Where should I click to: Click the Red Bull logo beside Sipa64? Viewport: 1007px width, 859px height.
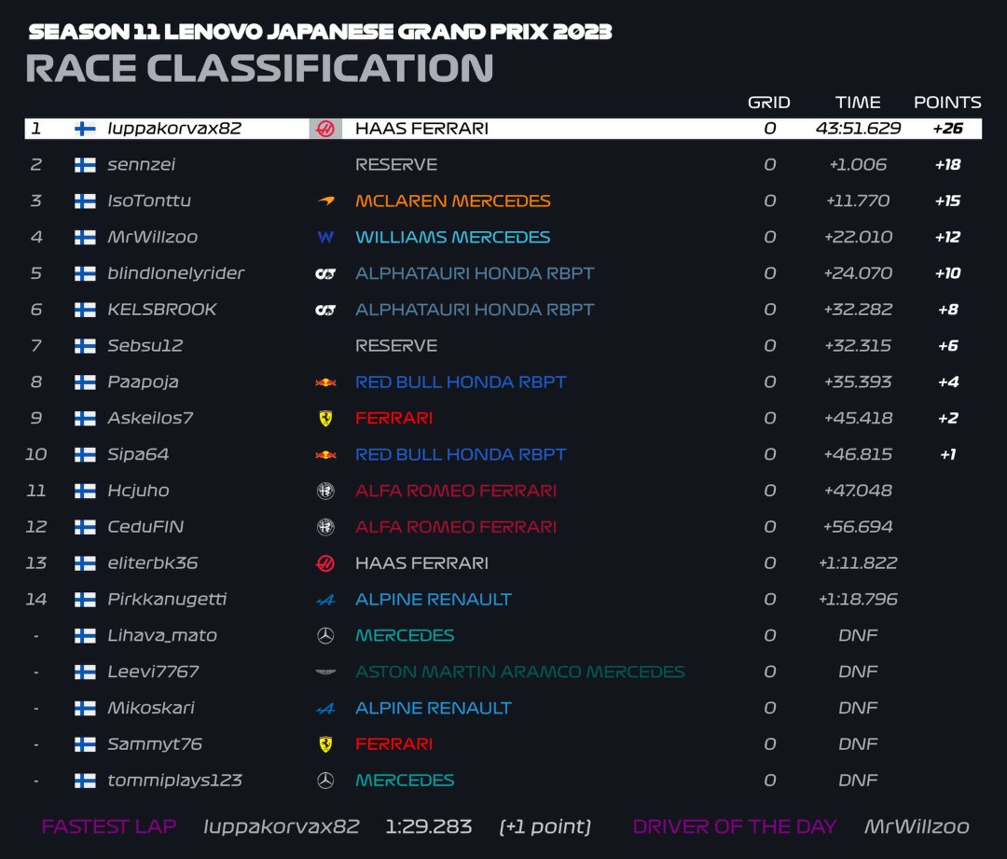pos(325,455)
